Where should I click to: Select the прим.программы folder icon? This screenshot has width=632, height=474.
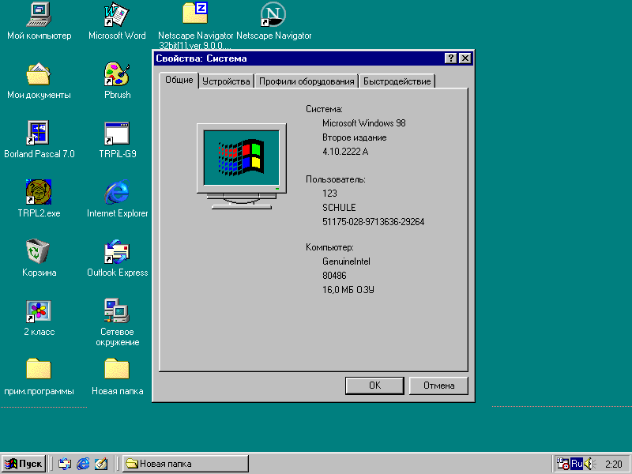tap(39, 369)
